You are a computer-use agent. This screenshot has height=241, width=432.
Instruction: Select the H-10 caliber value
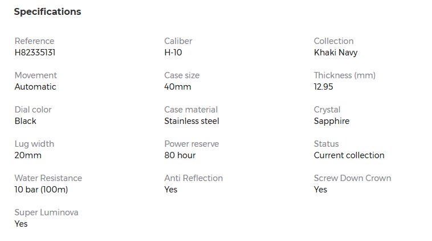pos(173,53)
